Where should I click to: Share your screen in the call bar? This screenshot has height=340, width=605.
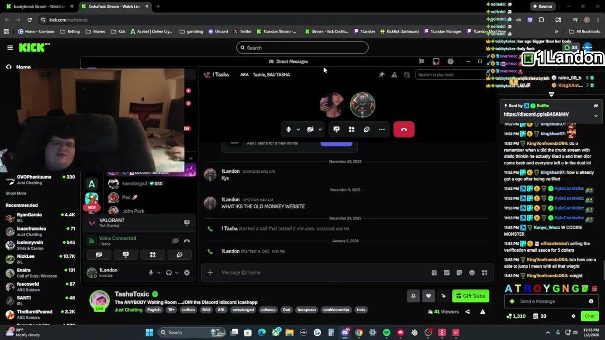337,129
